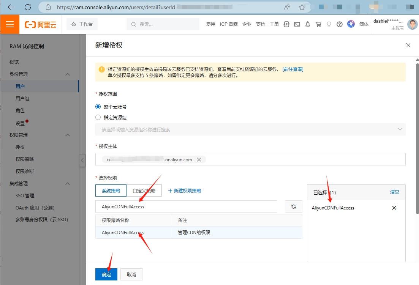Open the hamburger menu in Aliyun header
Viewport: 419px width, 285px height.
click(9, 24)
